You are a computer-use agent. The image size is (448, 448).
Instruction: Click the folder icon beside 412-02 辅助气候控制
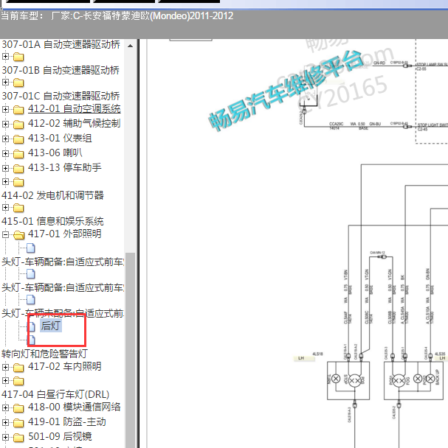click(x=18, y=125)
